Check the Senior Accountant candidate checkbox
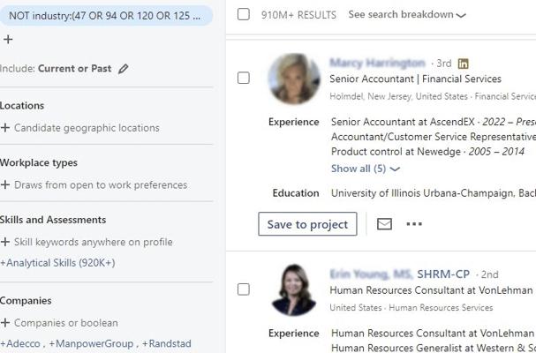The height and width of the screenshot is (353, 536). (244, 78)
